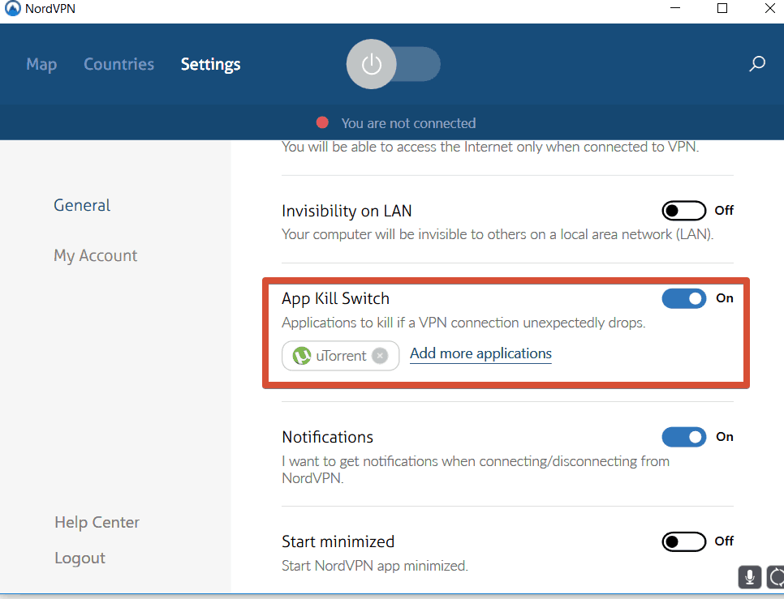Open General settings section
The image size is (784, 599).
click(x=82, y=205)
